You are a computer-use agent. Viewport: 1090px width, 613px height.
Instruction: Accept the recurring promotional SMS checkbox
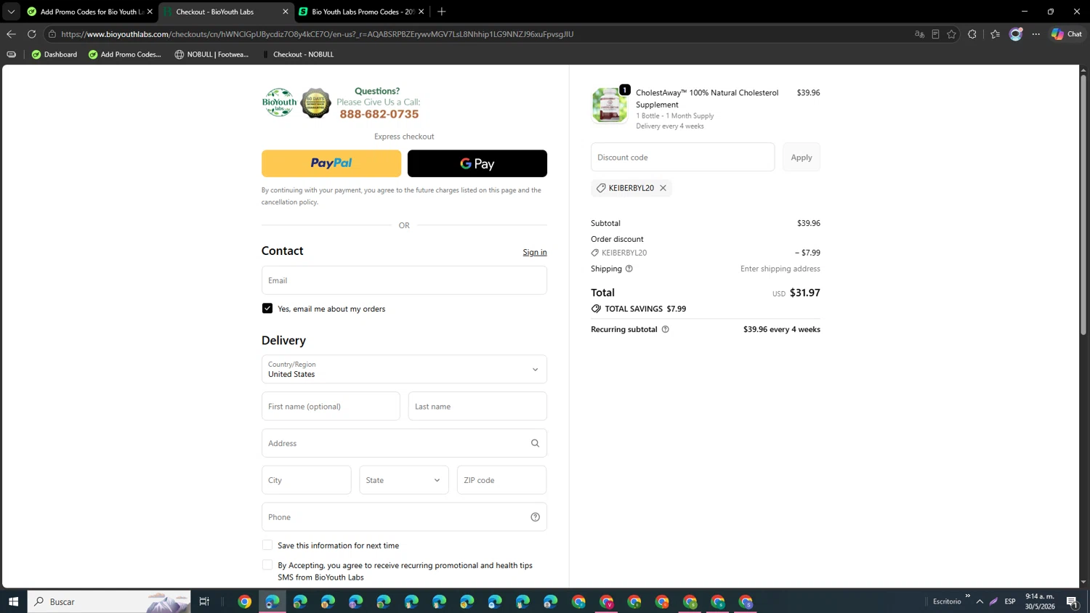[267, 565]
